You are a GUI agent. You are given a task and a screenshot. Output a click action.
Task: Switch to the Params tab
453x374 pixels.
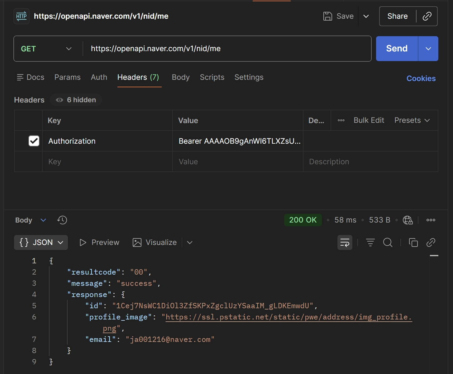(67, 77)
